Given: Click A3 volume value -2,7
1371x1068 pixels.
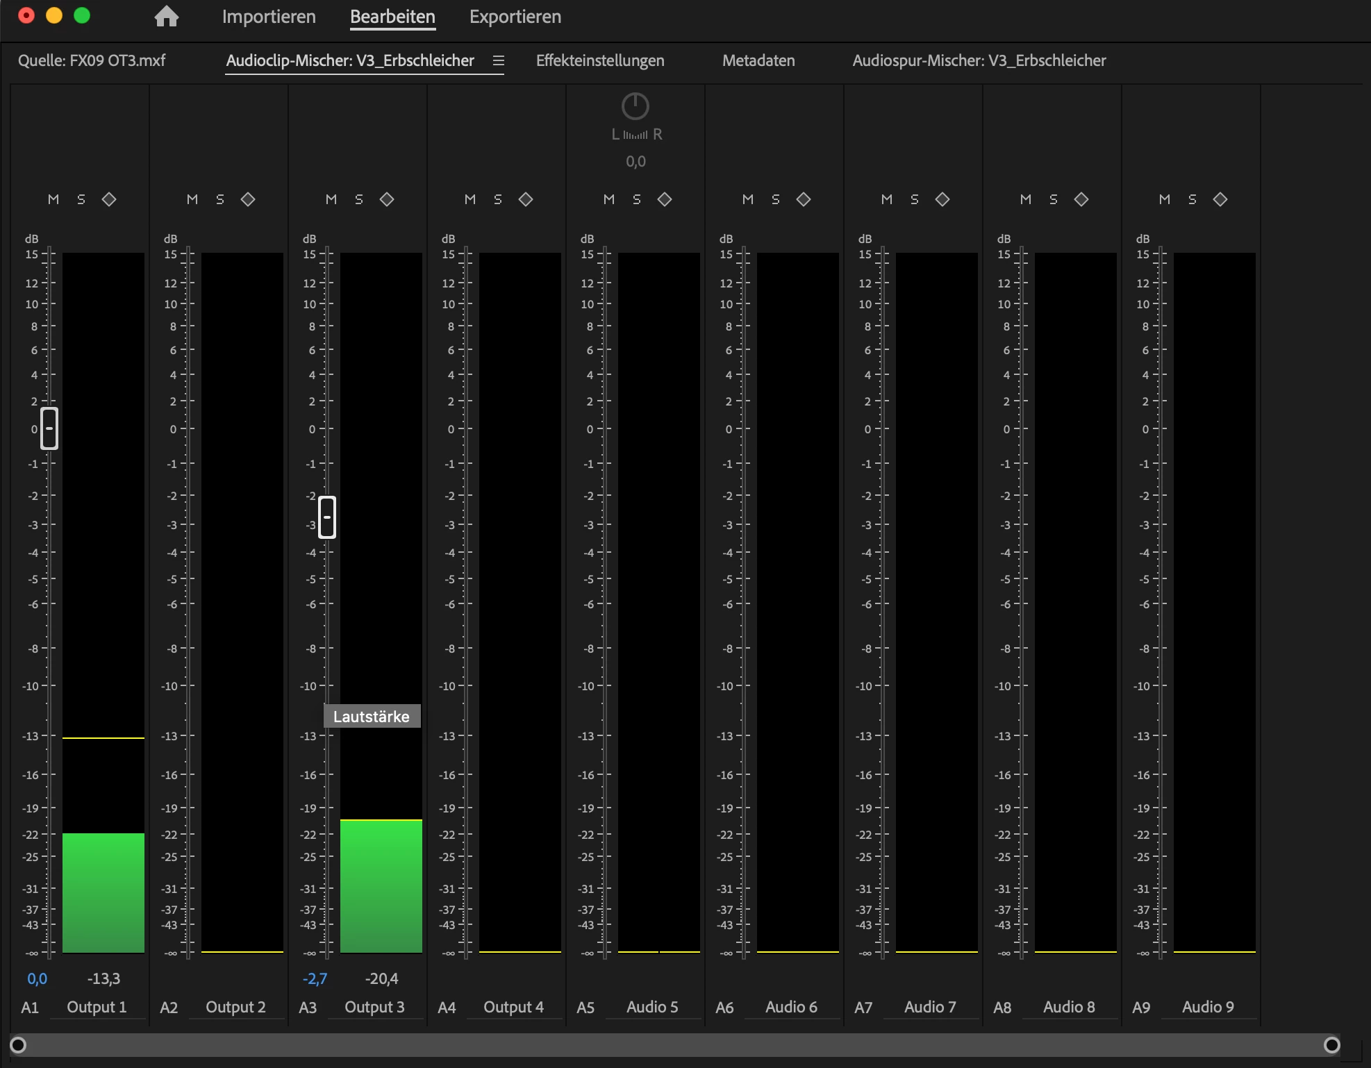Looking at the screenshot, I should point(315,978).
